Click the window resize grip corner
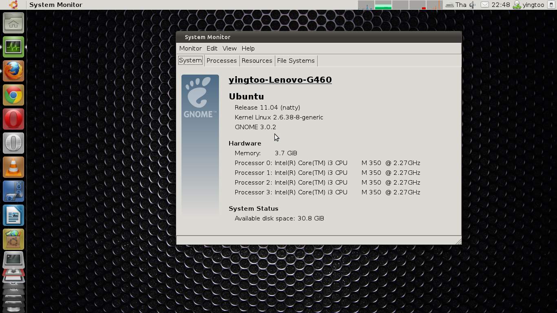Viewport: 557px width, 313px height. click(x=458, y=241)
